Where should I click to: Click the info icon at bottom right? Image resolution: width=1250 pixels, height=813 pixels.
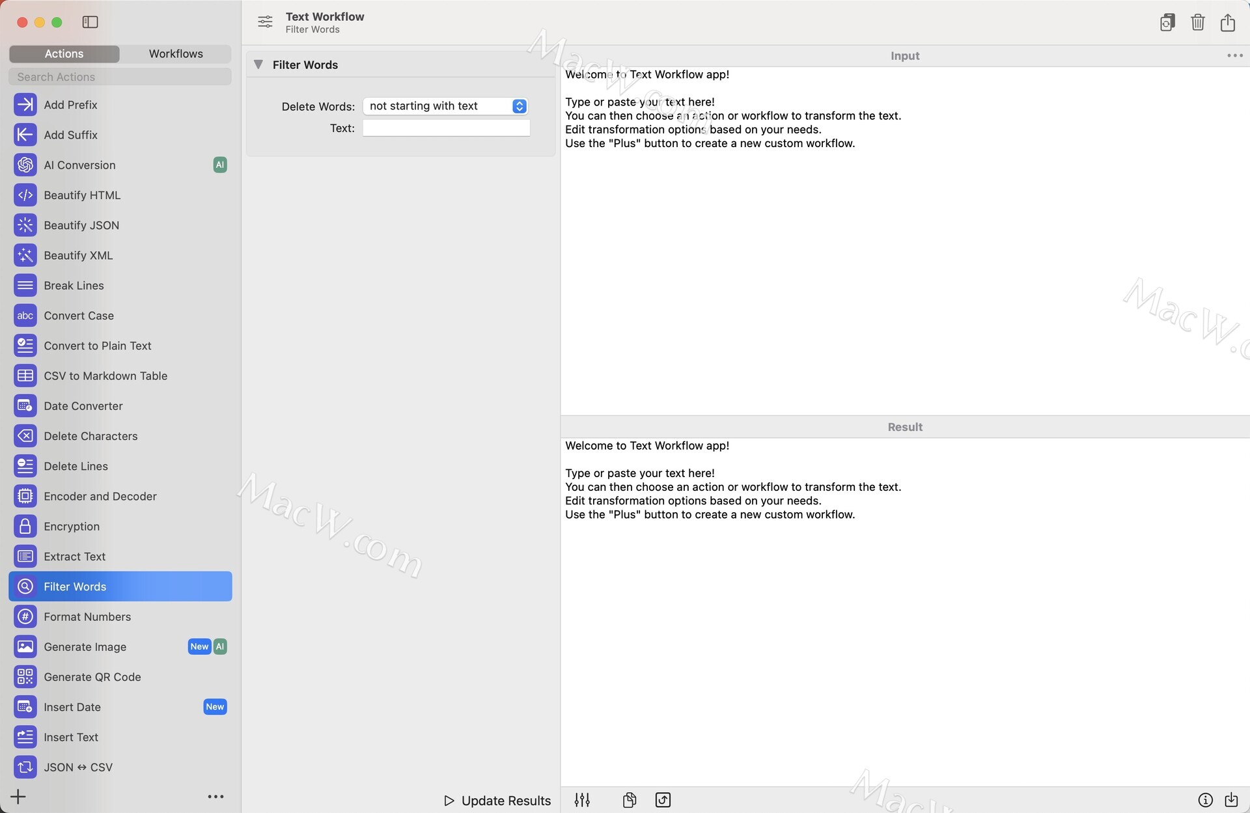pos(1205,800)
